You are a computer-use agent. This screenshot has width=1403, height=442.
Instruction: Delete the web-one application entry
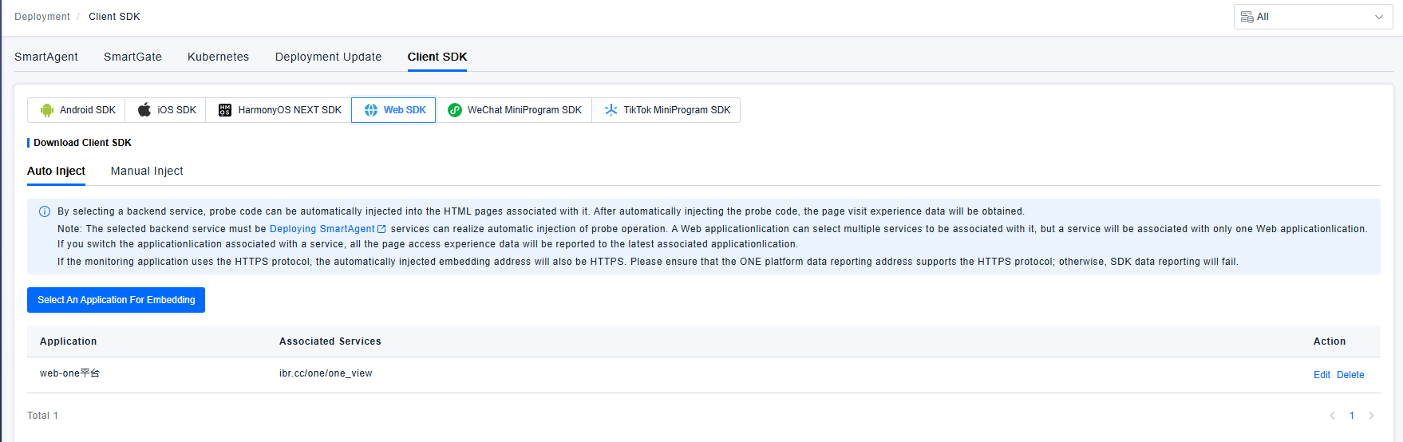(1350, 375)
